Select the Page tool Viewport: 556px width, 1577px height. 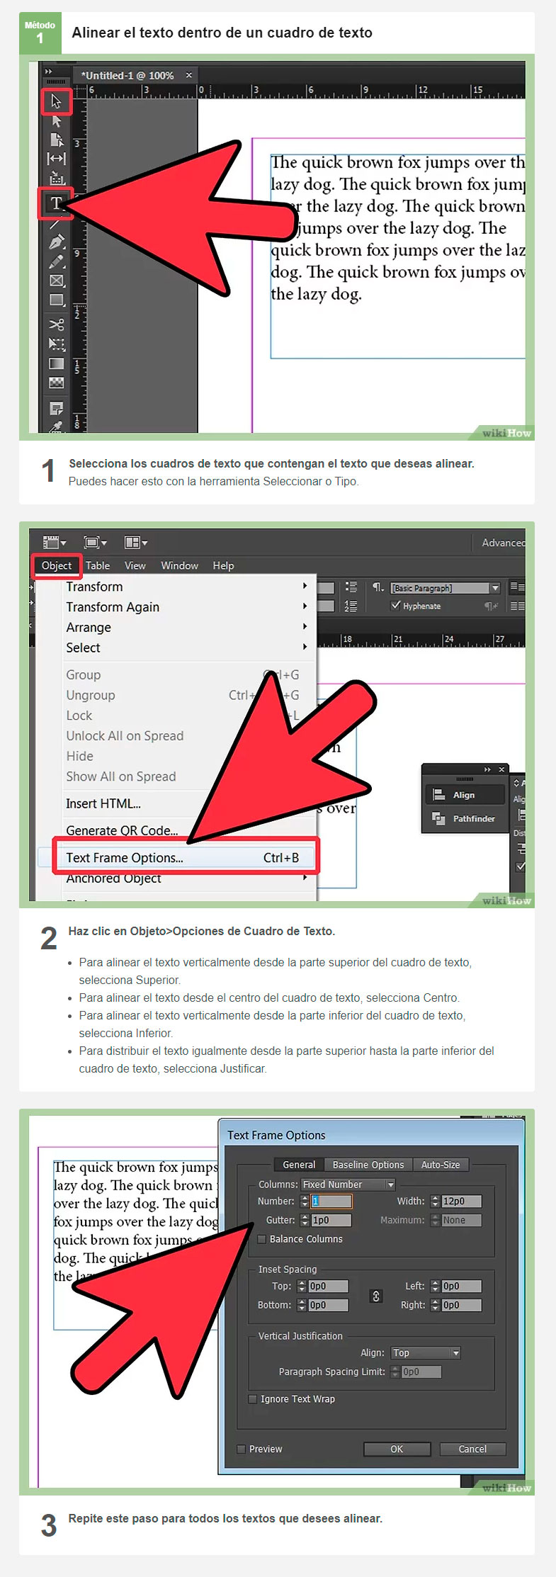[57, 140]
